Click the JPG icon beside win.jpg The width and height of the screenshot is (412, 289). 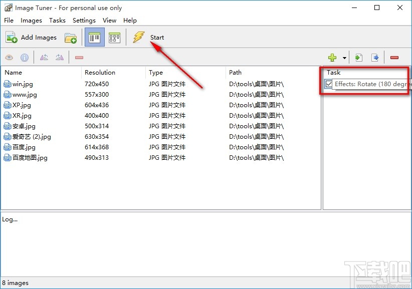8,84
